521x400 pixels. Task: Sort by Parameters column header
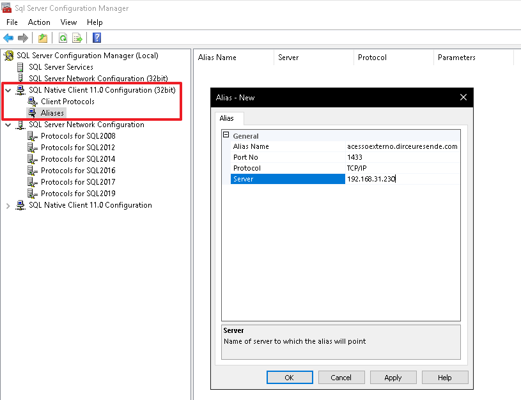coord(474,58)
